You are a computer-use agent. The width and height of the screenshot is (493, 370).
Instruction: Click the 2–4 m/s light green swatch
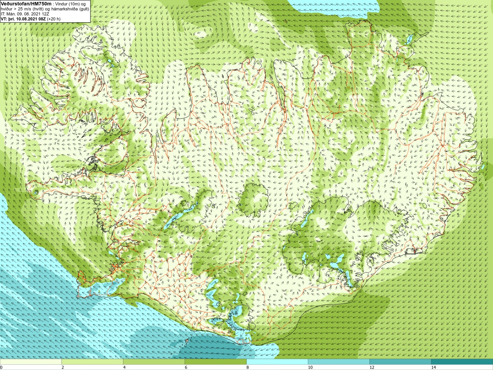92,362
